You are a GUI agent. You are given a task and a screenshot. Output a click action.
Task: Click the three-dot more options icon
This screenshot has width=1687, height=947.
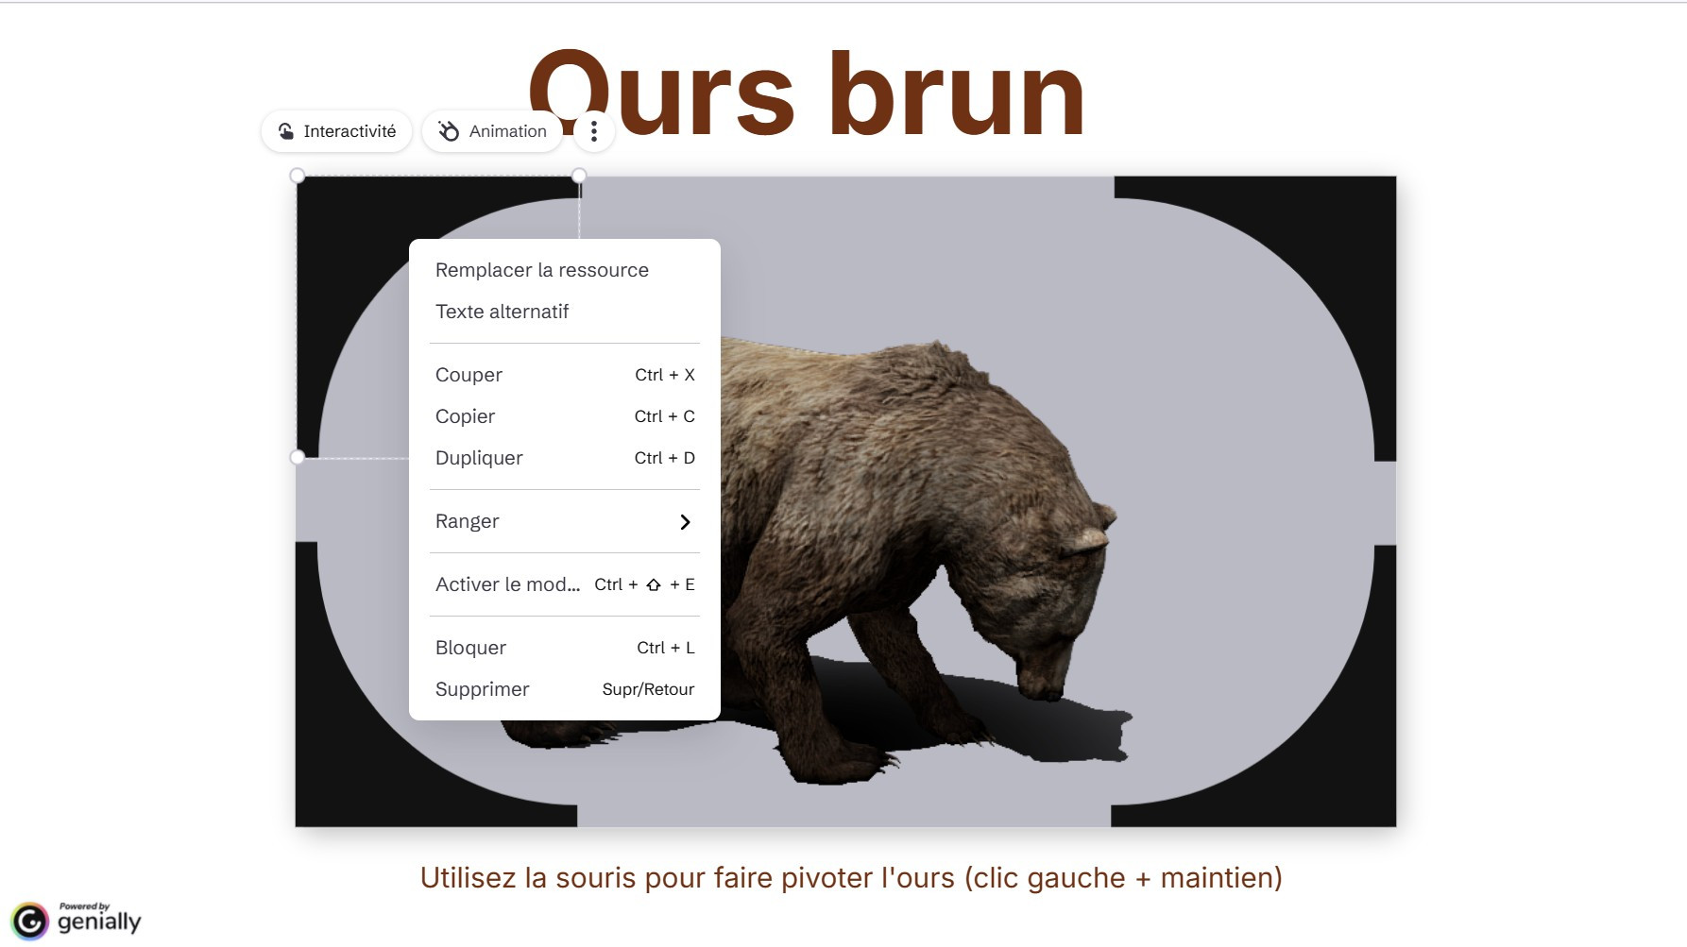pyautogui.click(x=594, y=131)
